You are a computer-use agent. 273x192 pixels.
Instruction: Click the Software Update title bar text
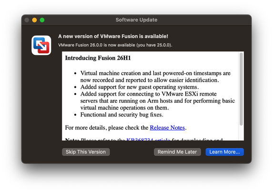(136, 20)
